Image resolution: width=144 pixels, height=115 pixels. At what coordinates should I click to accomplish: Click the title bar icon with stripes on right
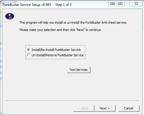[x=120, y=4]
